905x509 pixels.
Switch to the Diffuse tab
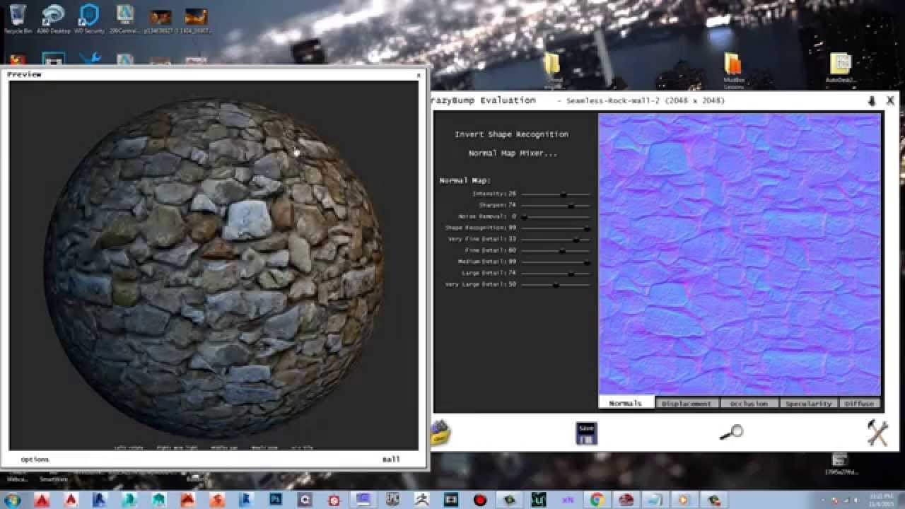pyautogui.click(x=859, y=404)
